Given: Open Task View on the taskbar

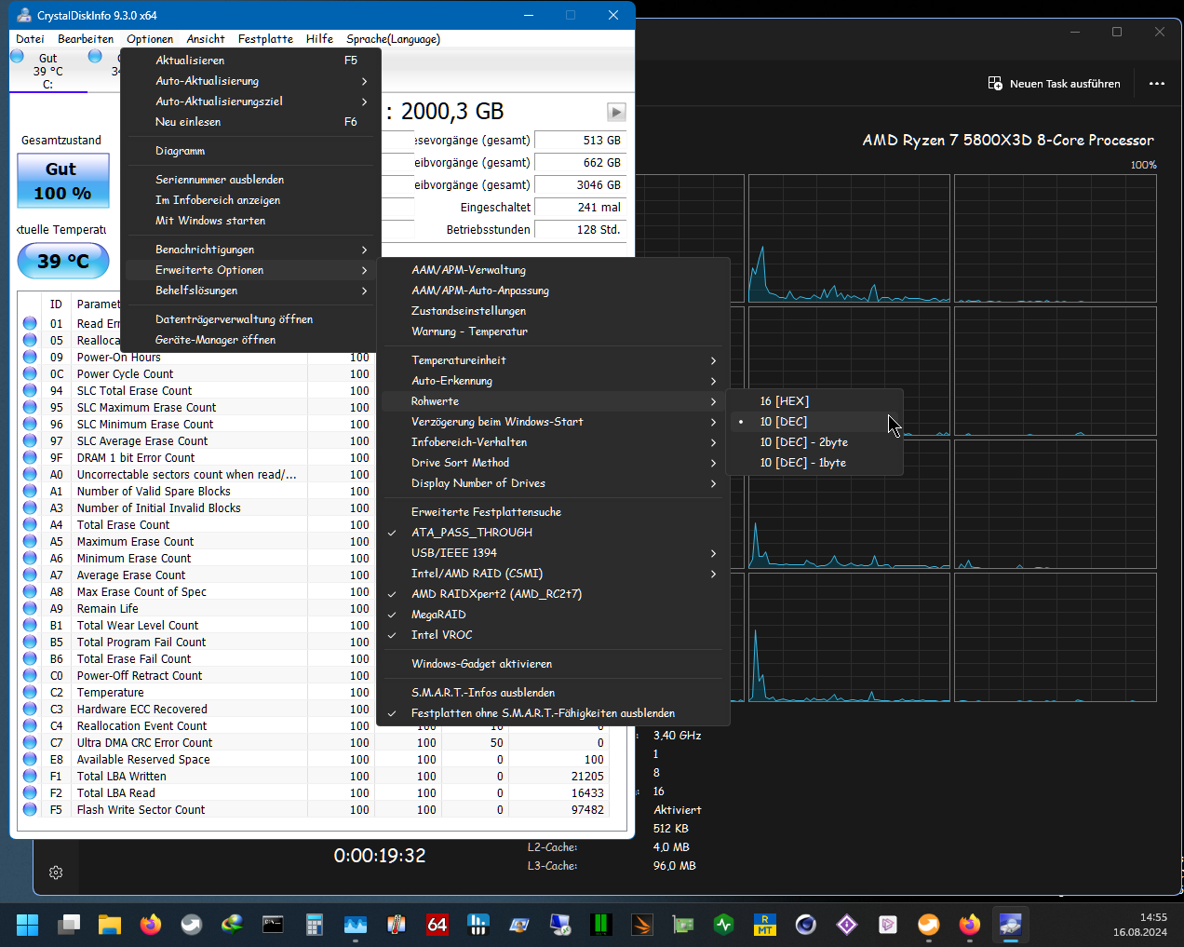Looking at the screenshot, I should 69,925.
